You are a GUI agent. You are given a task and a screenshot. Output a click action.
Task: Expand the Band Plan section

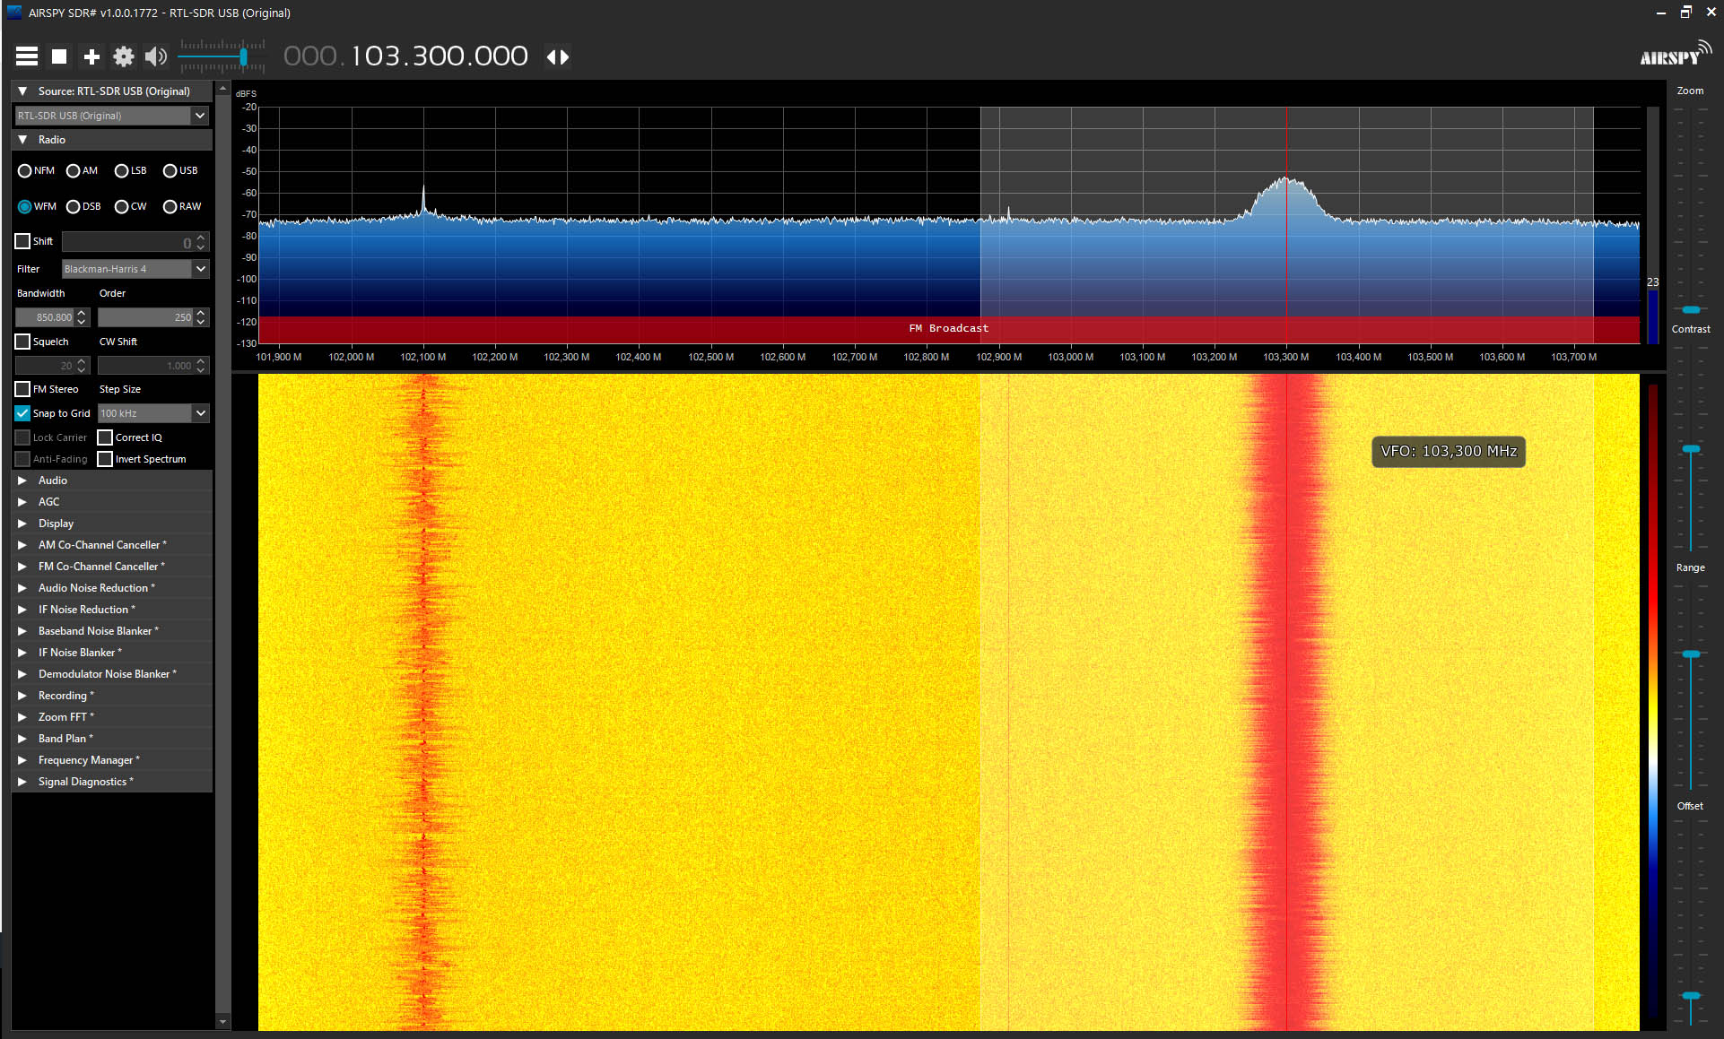point(112,739)
